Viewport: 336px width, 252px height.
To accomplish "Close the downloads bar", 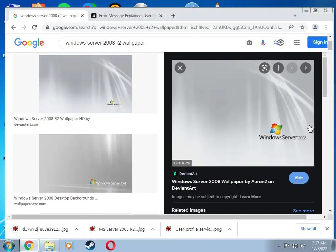I will pos(327,229).
